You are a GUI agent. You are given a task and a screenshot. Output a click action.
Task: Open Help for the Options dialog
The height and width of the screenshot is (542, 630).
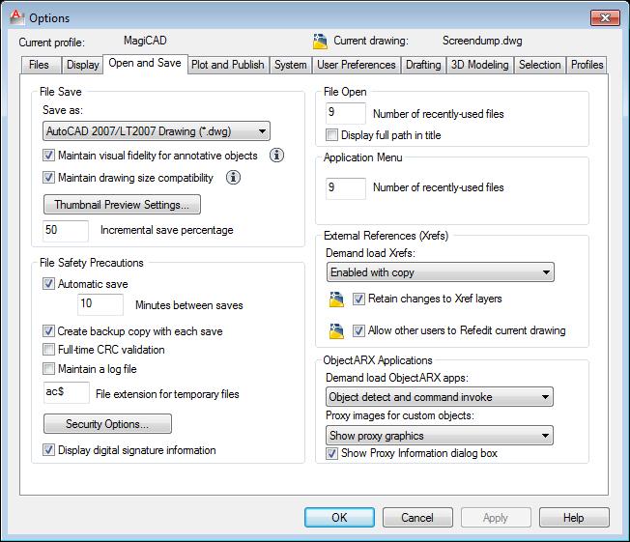574,518
